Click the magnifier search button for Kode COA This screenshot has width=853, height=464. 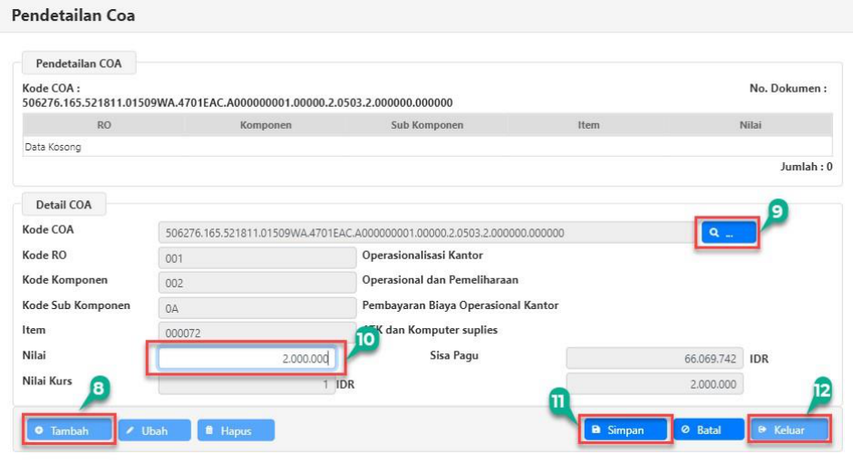point(728,234)
